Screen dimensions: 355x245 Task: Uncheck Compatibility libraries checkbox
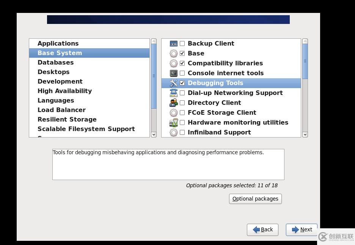point(182,63)
